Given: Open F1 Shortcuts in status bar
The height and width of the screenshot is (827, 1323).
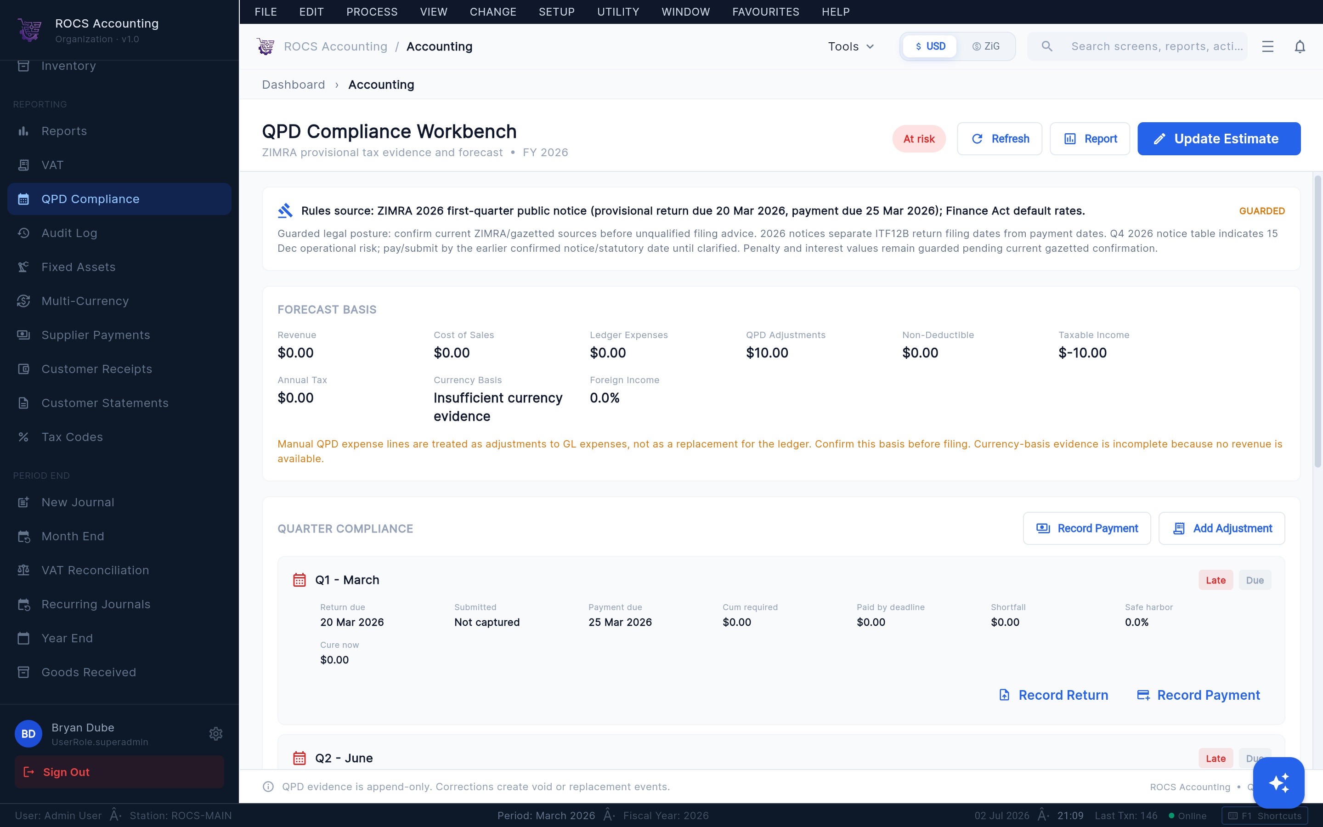Looking at the screenshot, I should 1265,816.
